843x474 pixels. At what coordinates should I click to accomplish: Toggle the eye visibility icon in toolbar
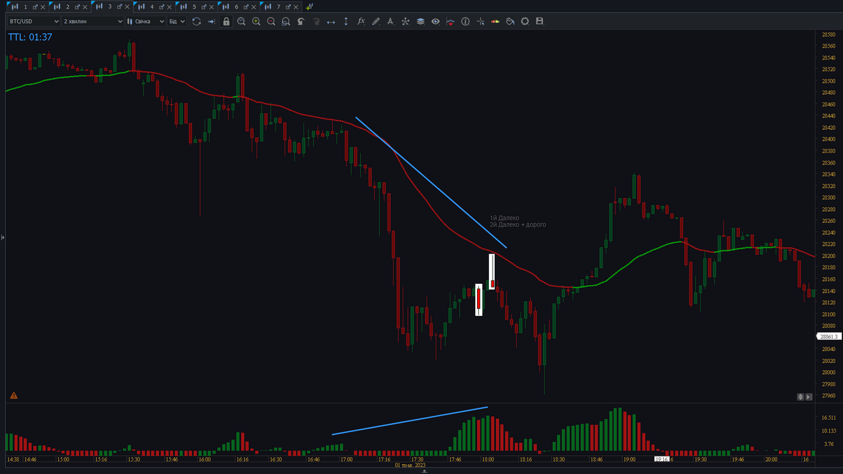pos(435,22)
